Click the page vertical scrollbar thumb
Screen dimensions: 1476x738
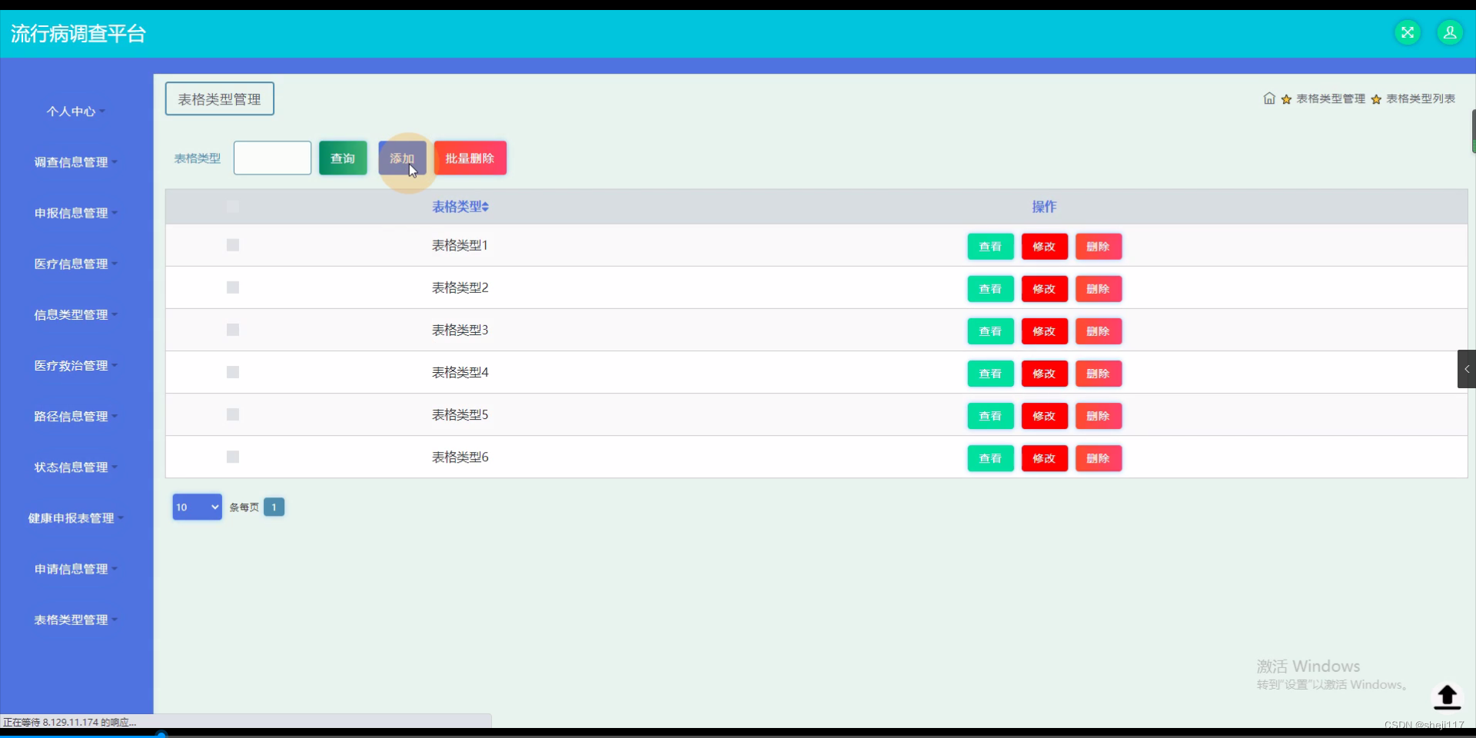(1473, 131)
